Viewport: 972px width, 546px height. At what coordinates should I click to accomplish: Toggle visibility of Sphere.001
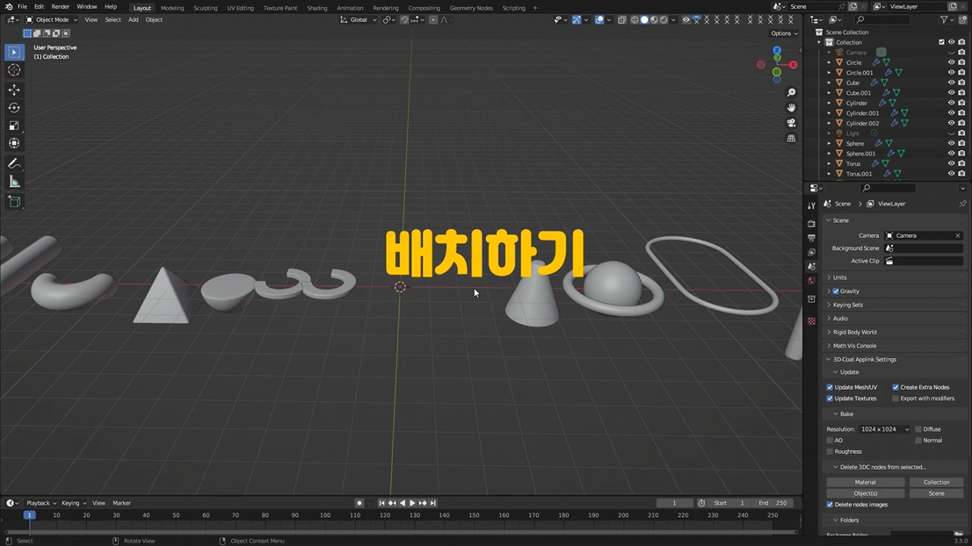coord(951,154)
